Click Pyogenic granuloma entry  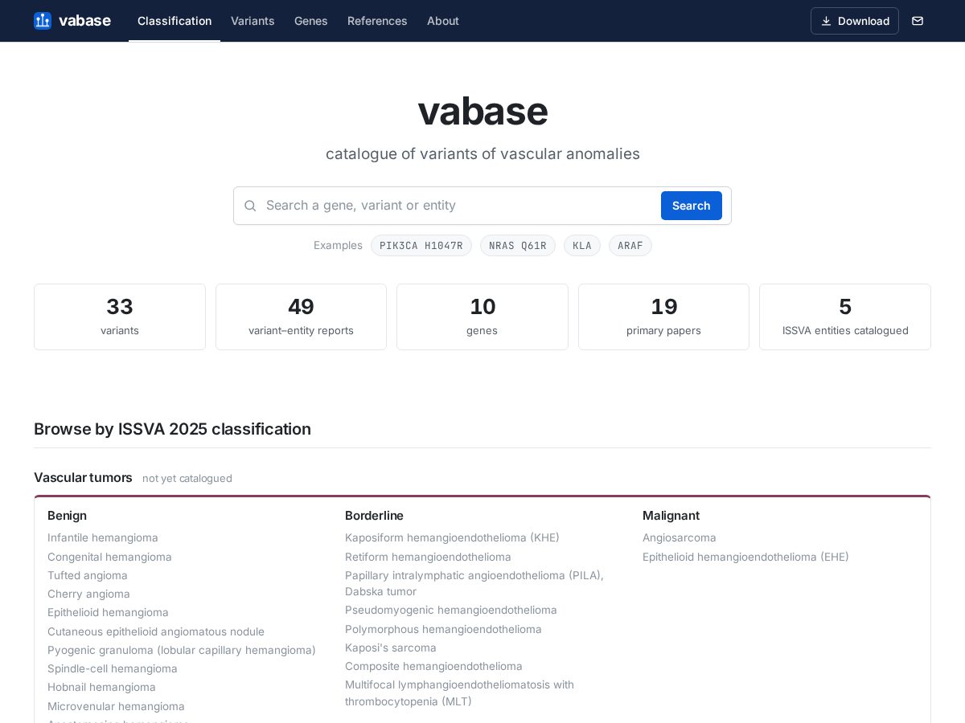click(x=182, y=650)
